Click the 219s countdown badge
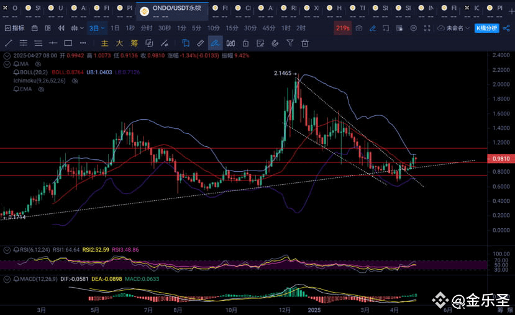 (342, 28)
